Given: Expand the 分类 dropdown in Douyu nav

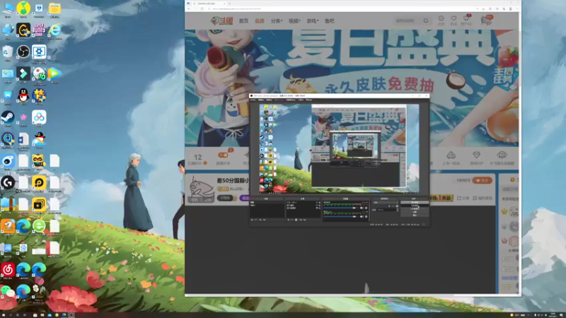Looking at the screenshot, I should 277,21.
